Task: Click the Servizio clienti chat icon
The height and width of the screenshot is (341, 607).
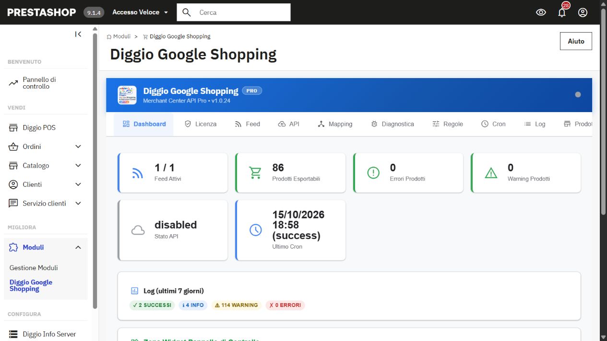Action: coord(13,204)
